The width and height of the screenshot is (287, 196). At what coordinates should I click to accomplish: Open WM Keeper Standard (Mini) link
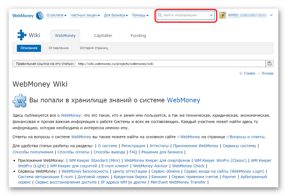click(94, 161)
